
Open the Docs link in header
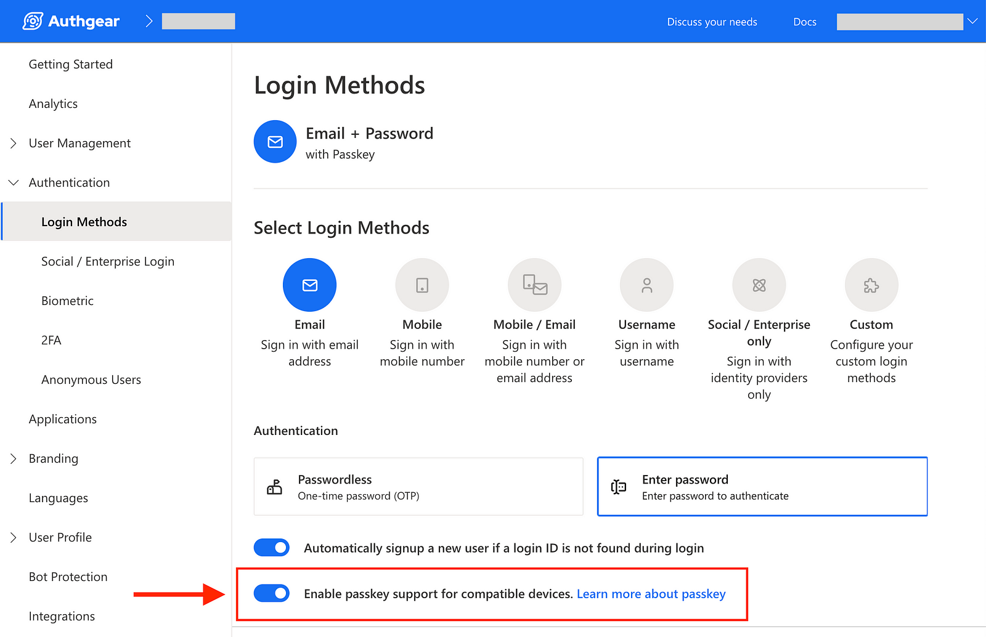805,22
